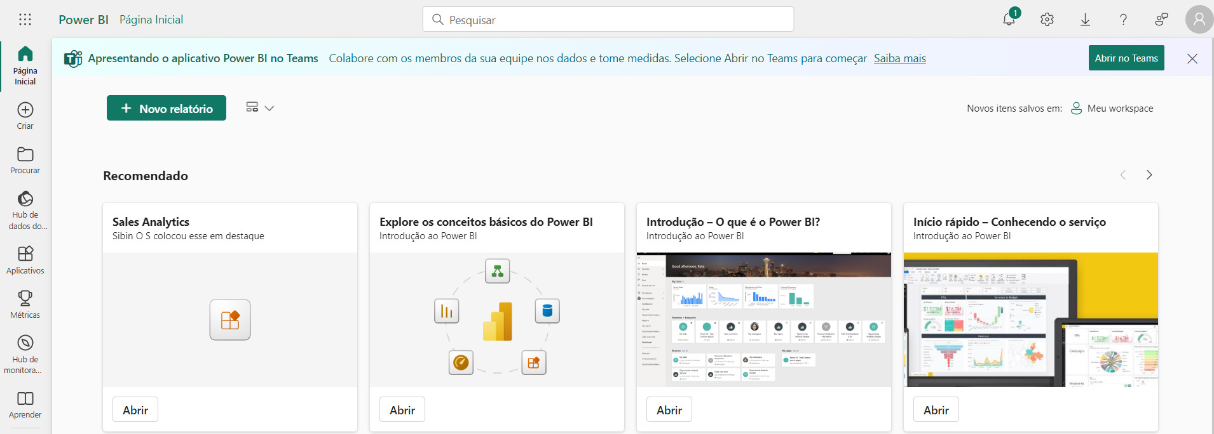This screenshot has height=434, width=1214.
Task: Click Início rápido – Conhecendo o serviço title
Action: (1009, 221)
